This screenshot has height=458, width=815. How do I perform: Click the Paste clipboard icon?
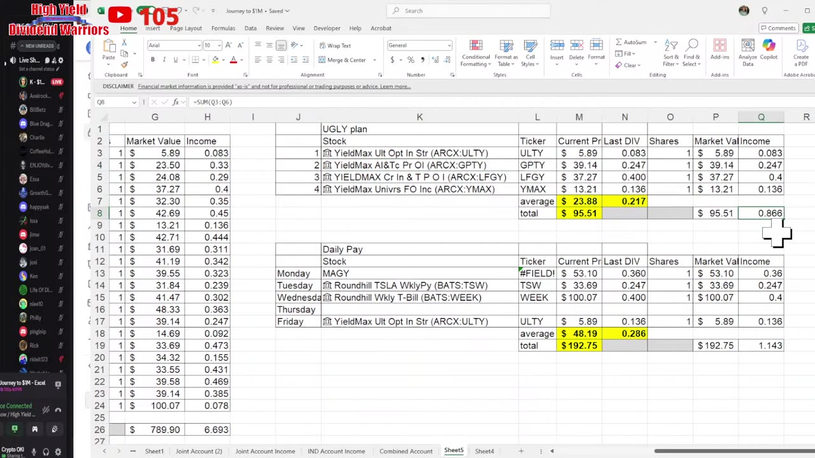[109, 46]
